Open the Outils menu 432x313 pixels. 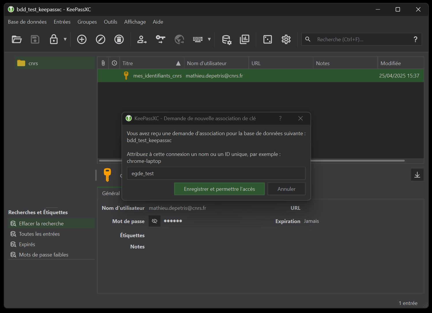111,22
